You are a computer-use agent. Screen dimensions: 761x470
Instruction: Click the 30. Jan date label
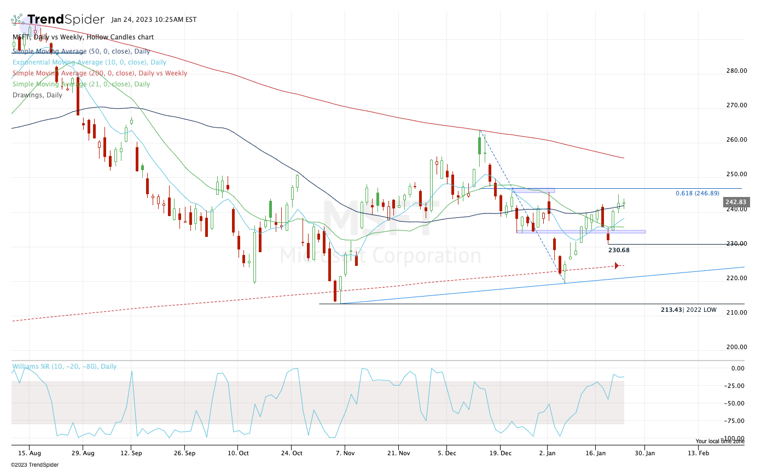(x=645, y=453)
